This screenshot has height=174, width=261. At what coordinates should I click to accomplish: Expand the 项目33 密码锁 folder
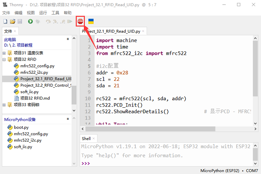coord(4,105)
